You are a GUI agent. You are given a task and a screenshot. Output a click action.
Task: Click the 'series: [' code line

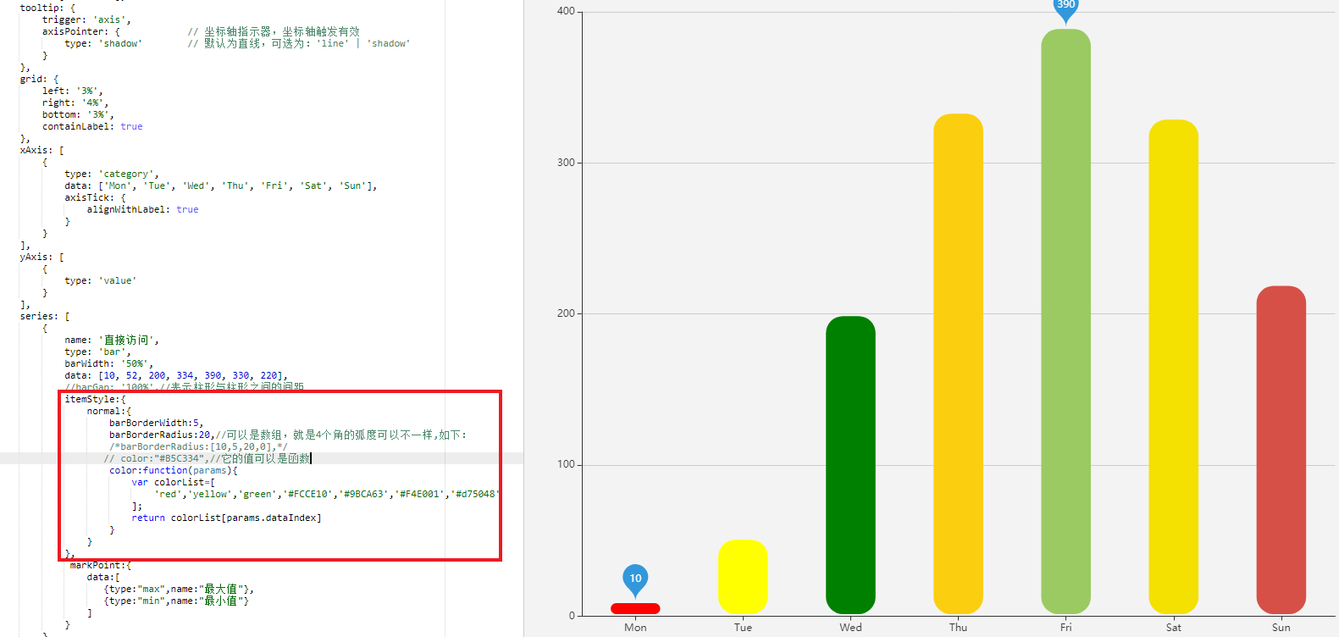[45, 316]
